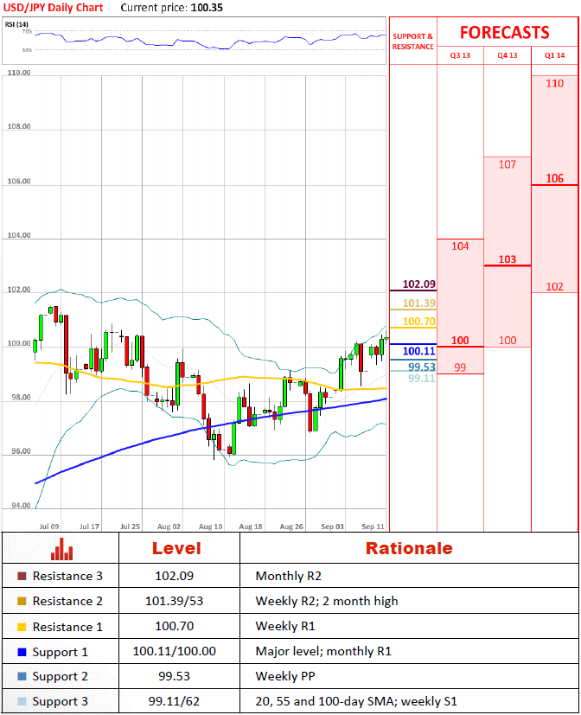Click the red bar chart icon in table header

tap(60, 549)
